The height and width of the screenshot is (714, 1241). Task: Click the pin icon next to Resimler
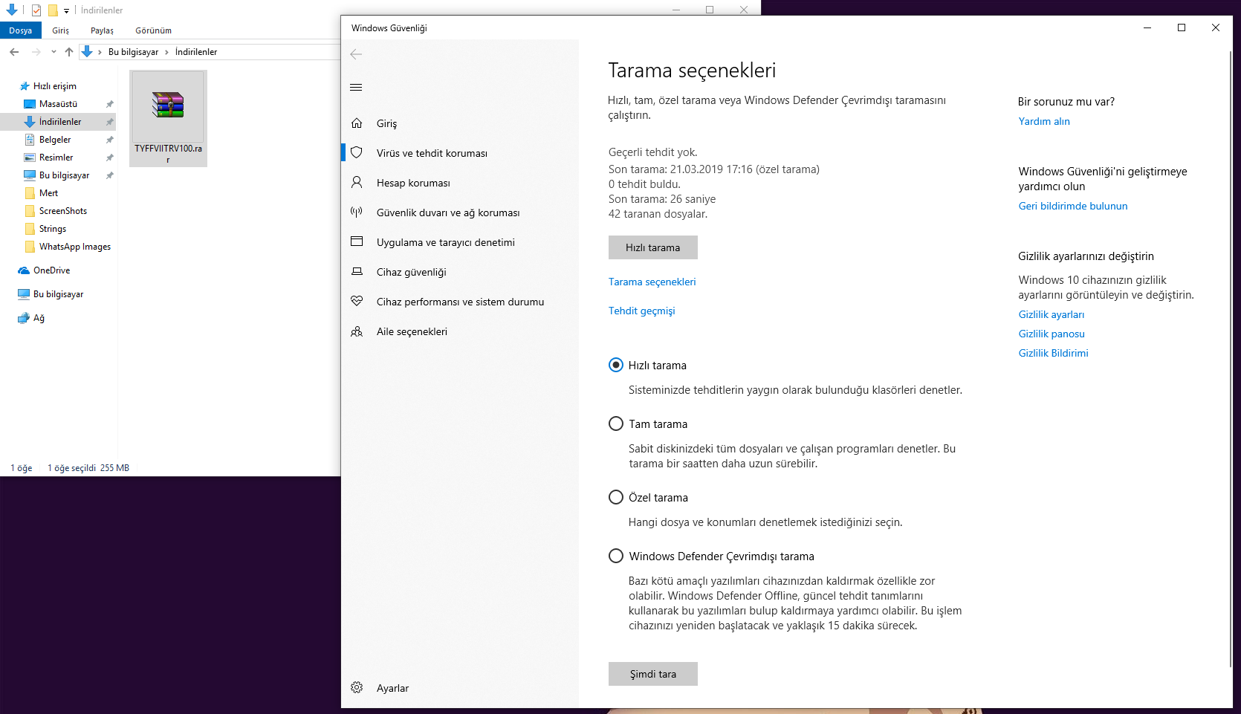(109, 158)
